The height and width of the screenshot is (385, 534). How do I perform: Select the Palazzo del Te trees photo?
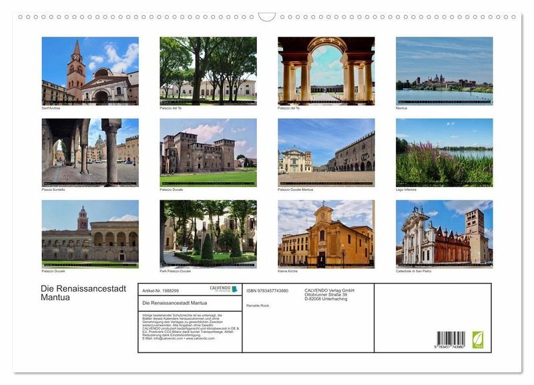tap(208, 70)
